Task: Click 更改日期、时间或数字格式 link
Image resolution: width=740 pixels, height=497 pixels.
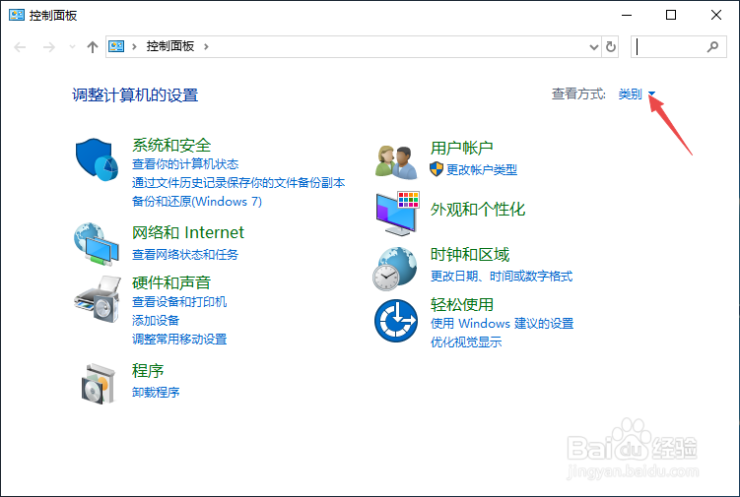Action: (x=502, y=277)
